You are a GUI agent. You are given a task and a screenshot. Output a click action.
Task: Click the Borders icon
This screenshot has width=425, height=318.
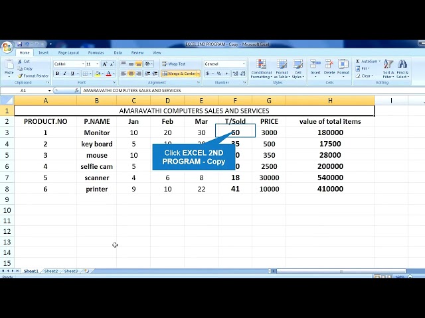pos(85,74)
